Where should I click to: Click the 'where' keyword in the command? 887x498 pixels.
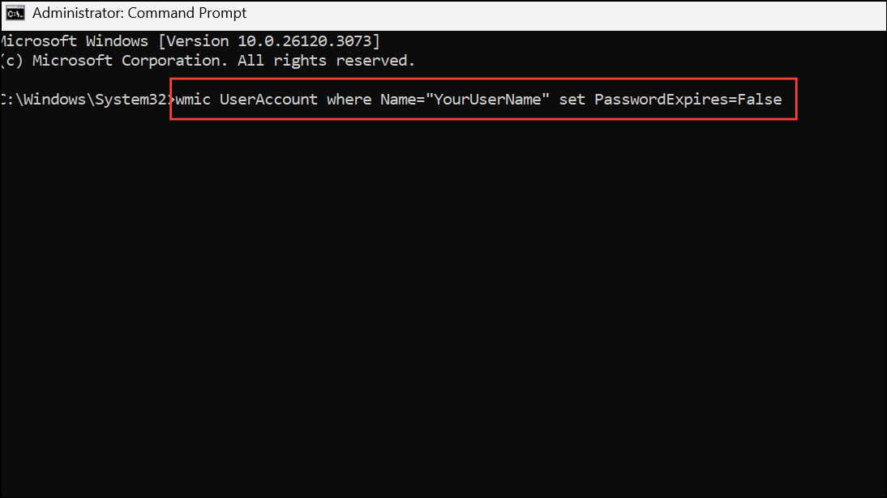[349, 100]
